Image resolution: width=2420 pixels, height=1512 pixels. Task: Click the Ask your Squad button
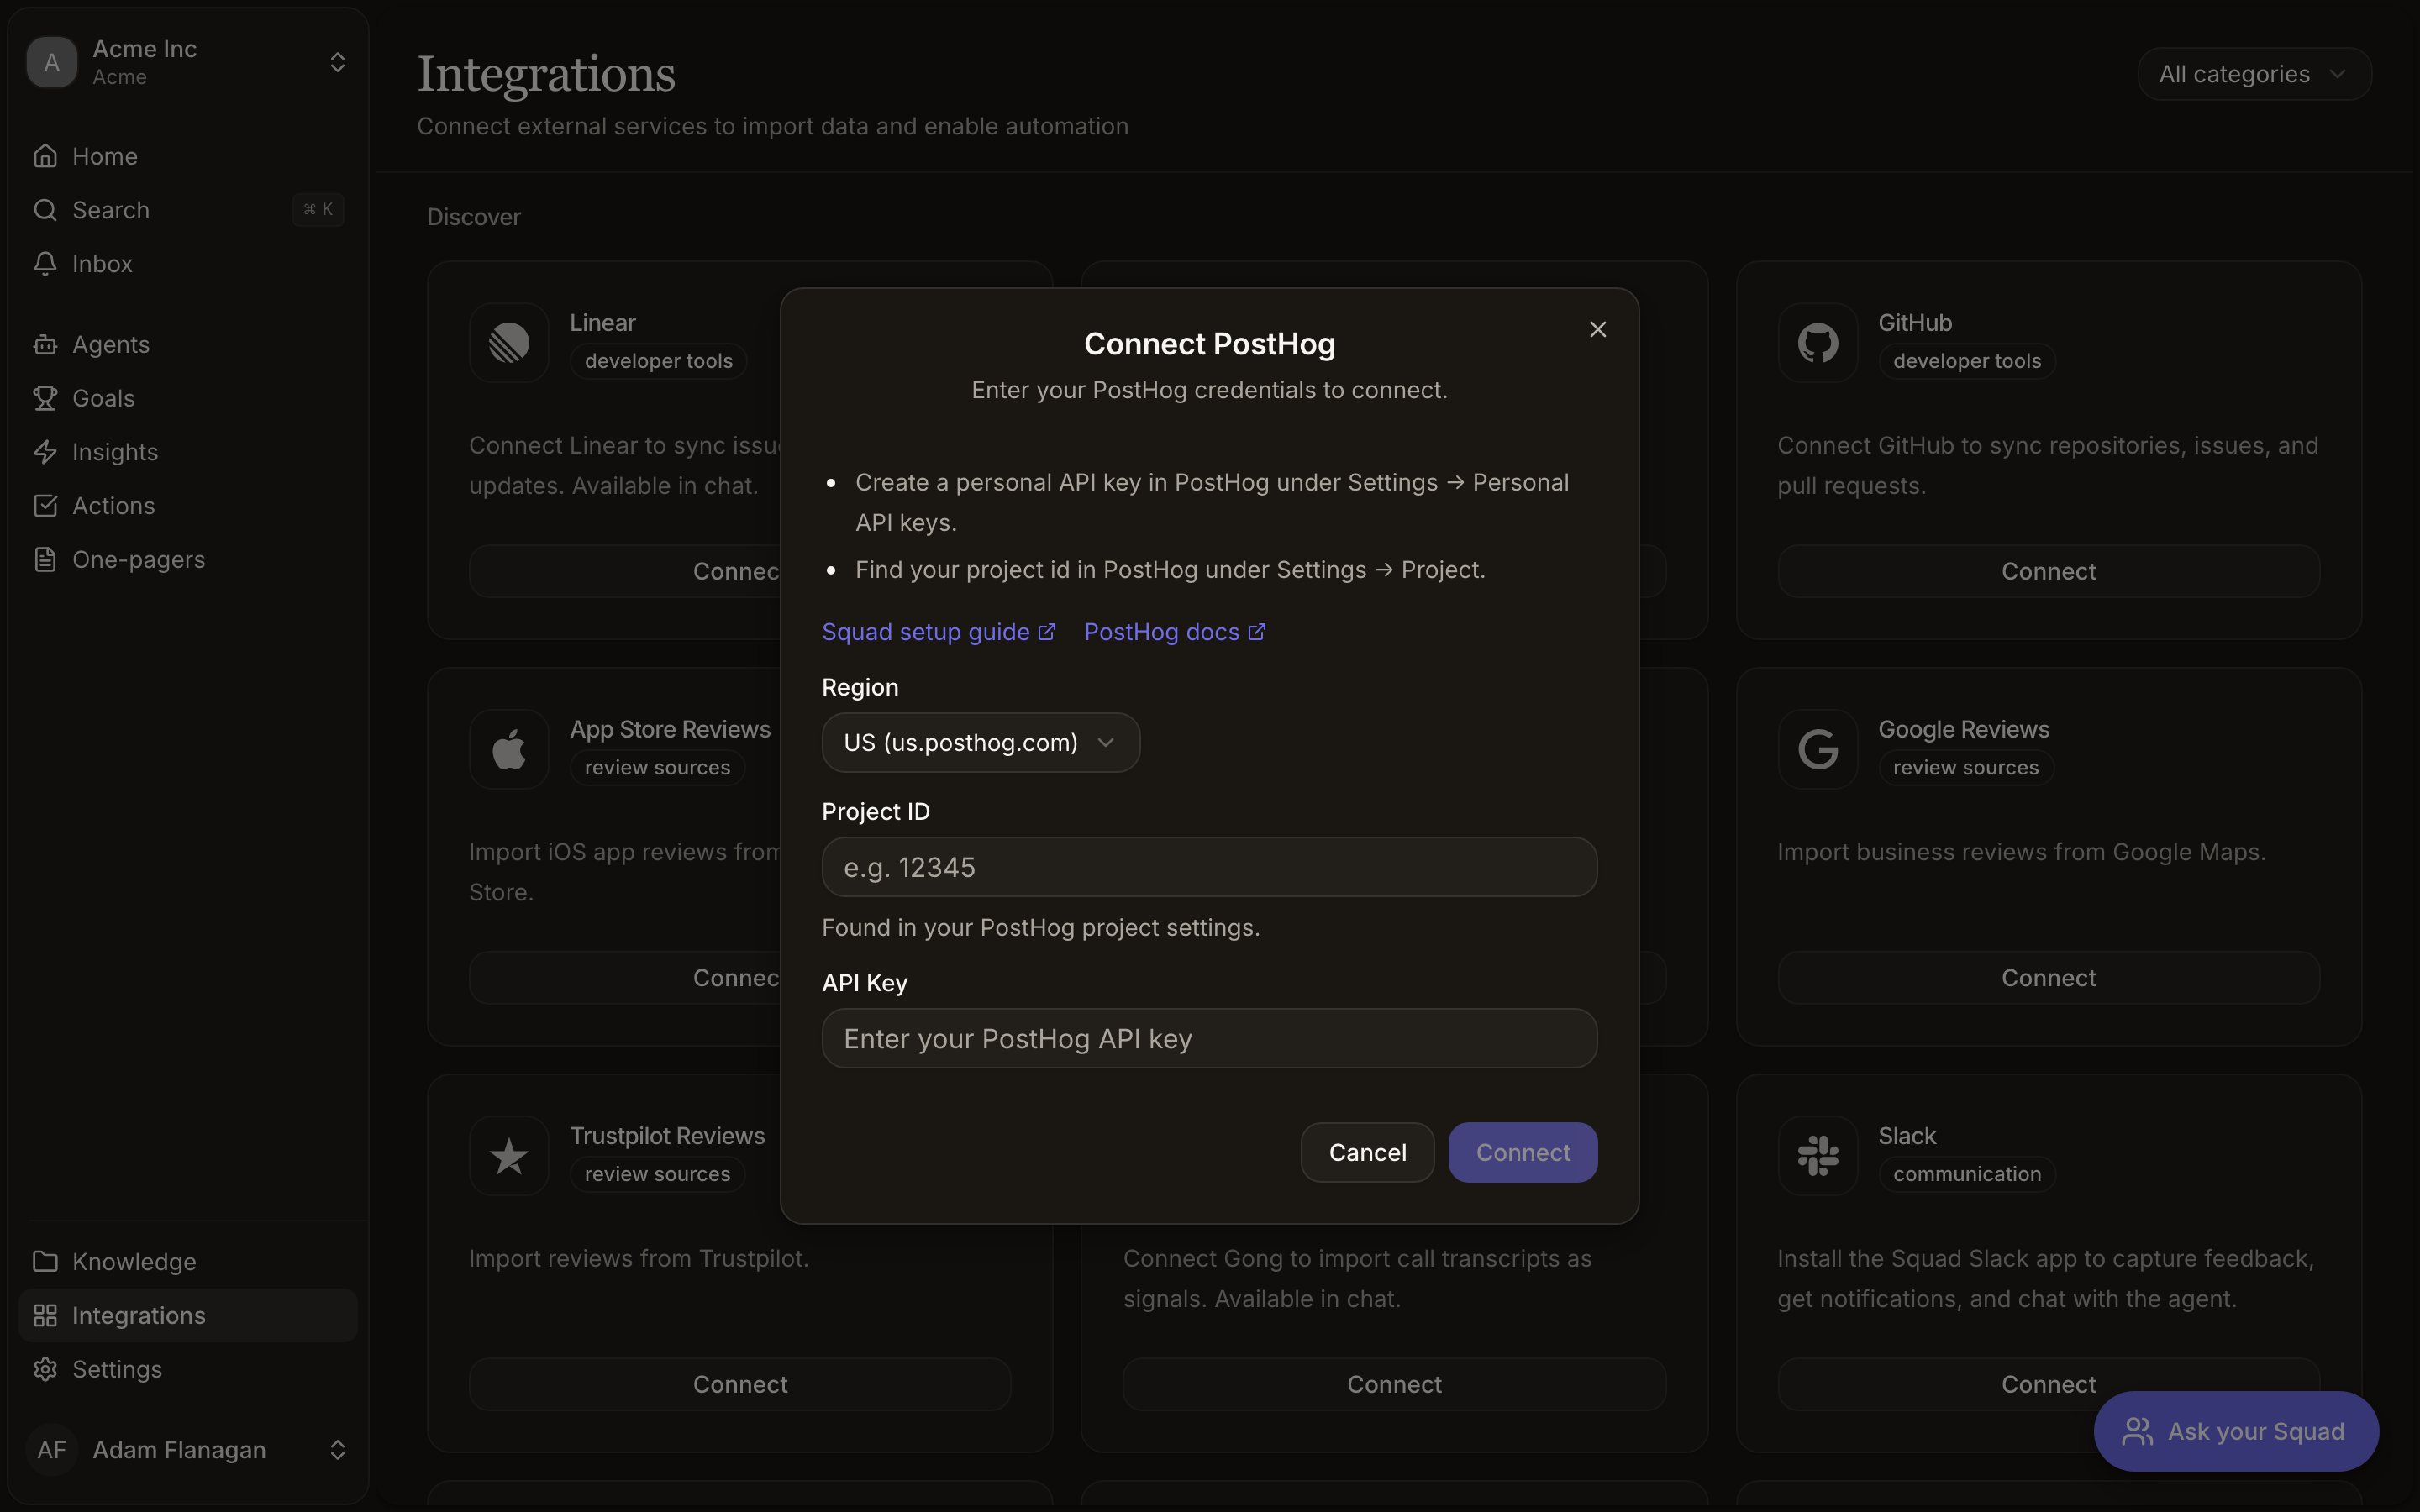coord(2236,1432)
